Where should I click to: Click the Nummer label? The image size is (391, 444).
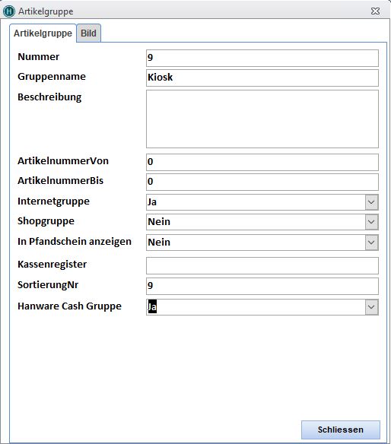point(38,56)
